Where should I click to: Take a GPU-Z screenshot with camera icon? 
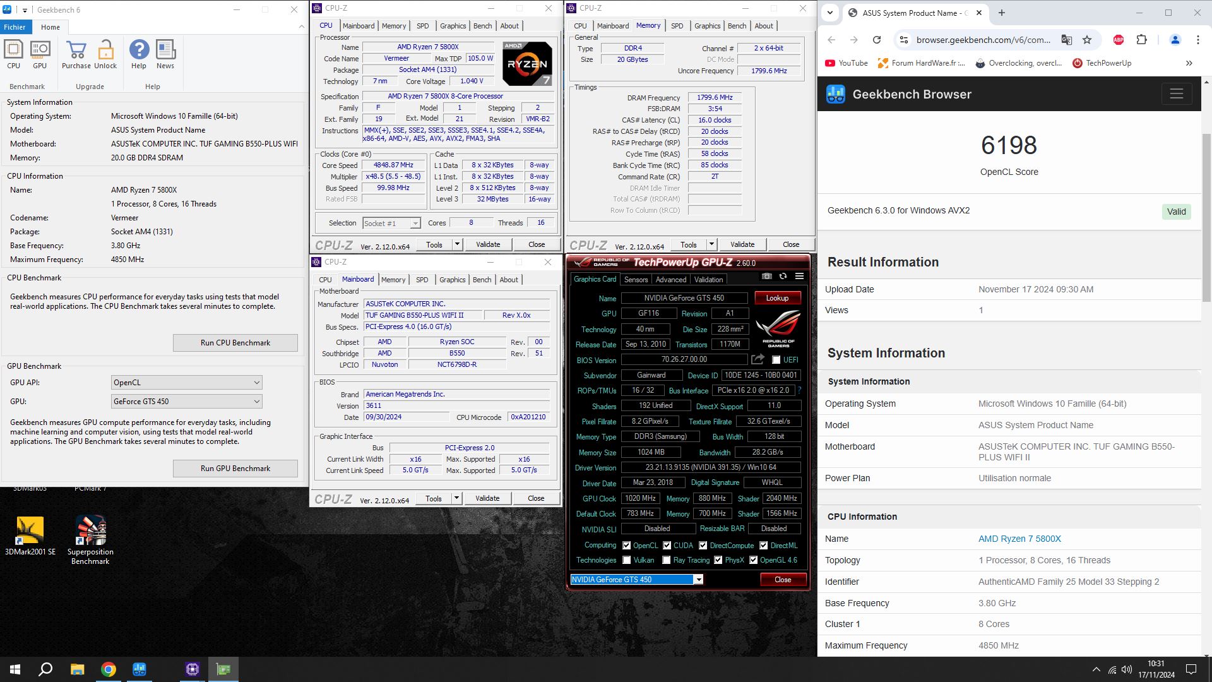pos(766,277)
